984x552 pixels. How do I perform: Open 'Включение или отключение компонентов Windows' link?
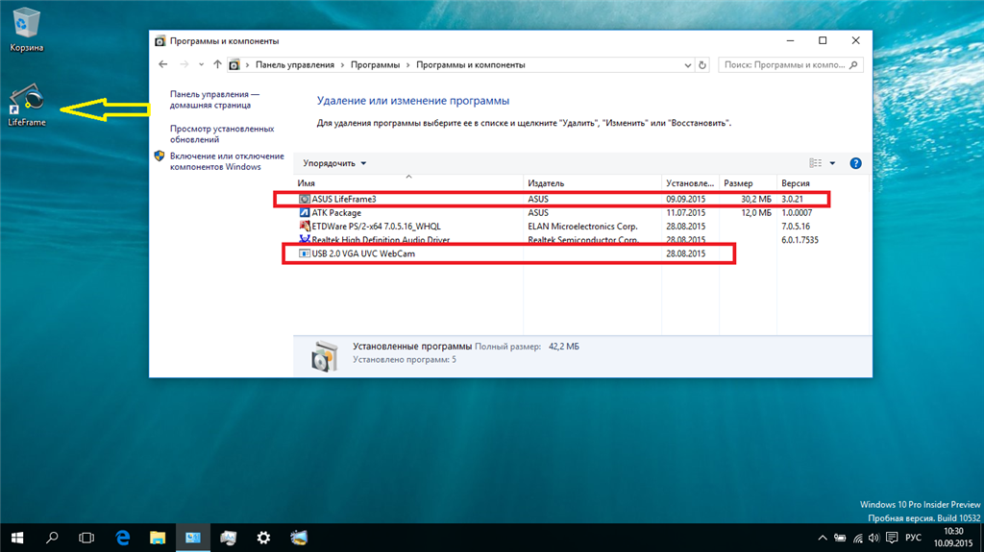(227, 161)
